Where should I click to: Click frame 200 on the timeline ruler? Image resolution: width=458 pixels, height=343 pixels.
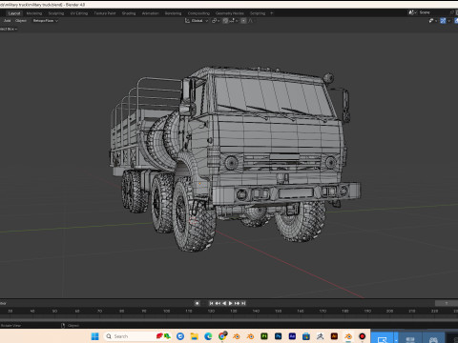coord(389,311)
